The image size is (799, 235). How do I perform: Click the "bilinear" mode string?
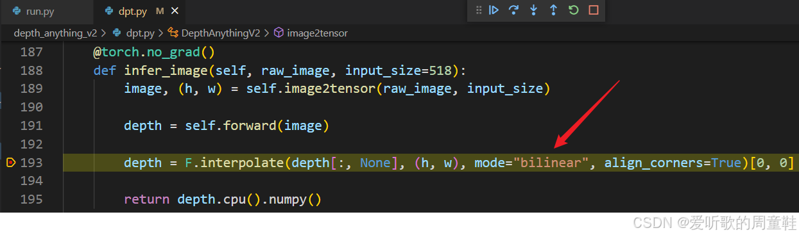(551, 163)
